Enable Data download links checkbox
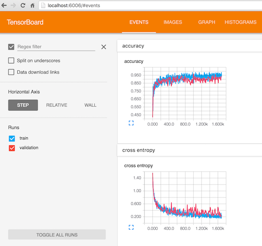The image size is (262, 246). (11, 72)
